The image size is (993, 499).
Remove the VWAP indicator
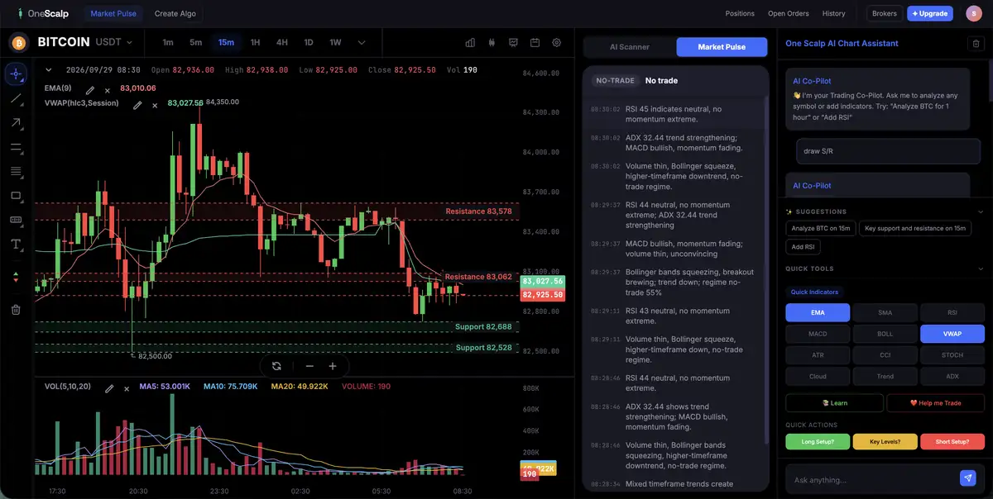[155, 105]
